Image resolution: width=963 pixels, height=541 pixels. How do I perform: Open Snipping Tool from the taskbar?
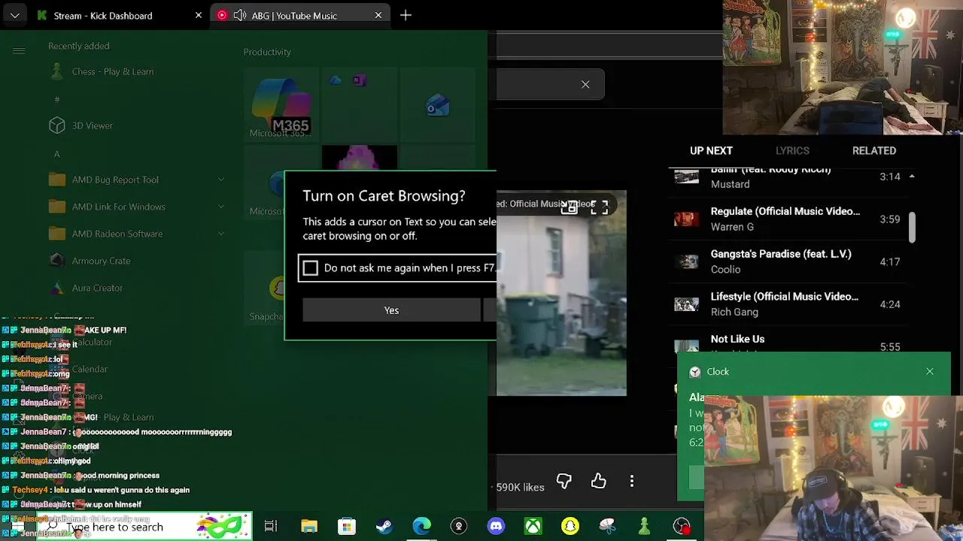point(607,527)
